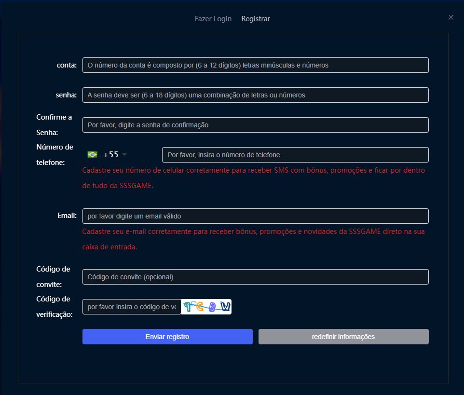Image resolution: width=464 pixels, height=395 pixels.
Task: Click the redefinir informações button
Action: tap(343, 337)
